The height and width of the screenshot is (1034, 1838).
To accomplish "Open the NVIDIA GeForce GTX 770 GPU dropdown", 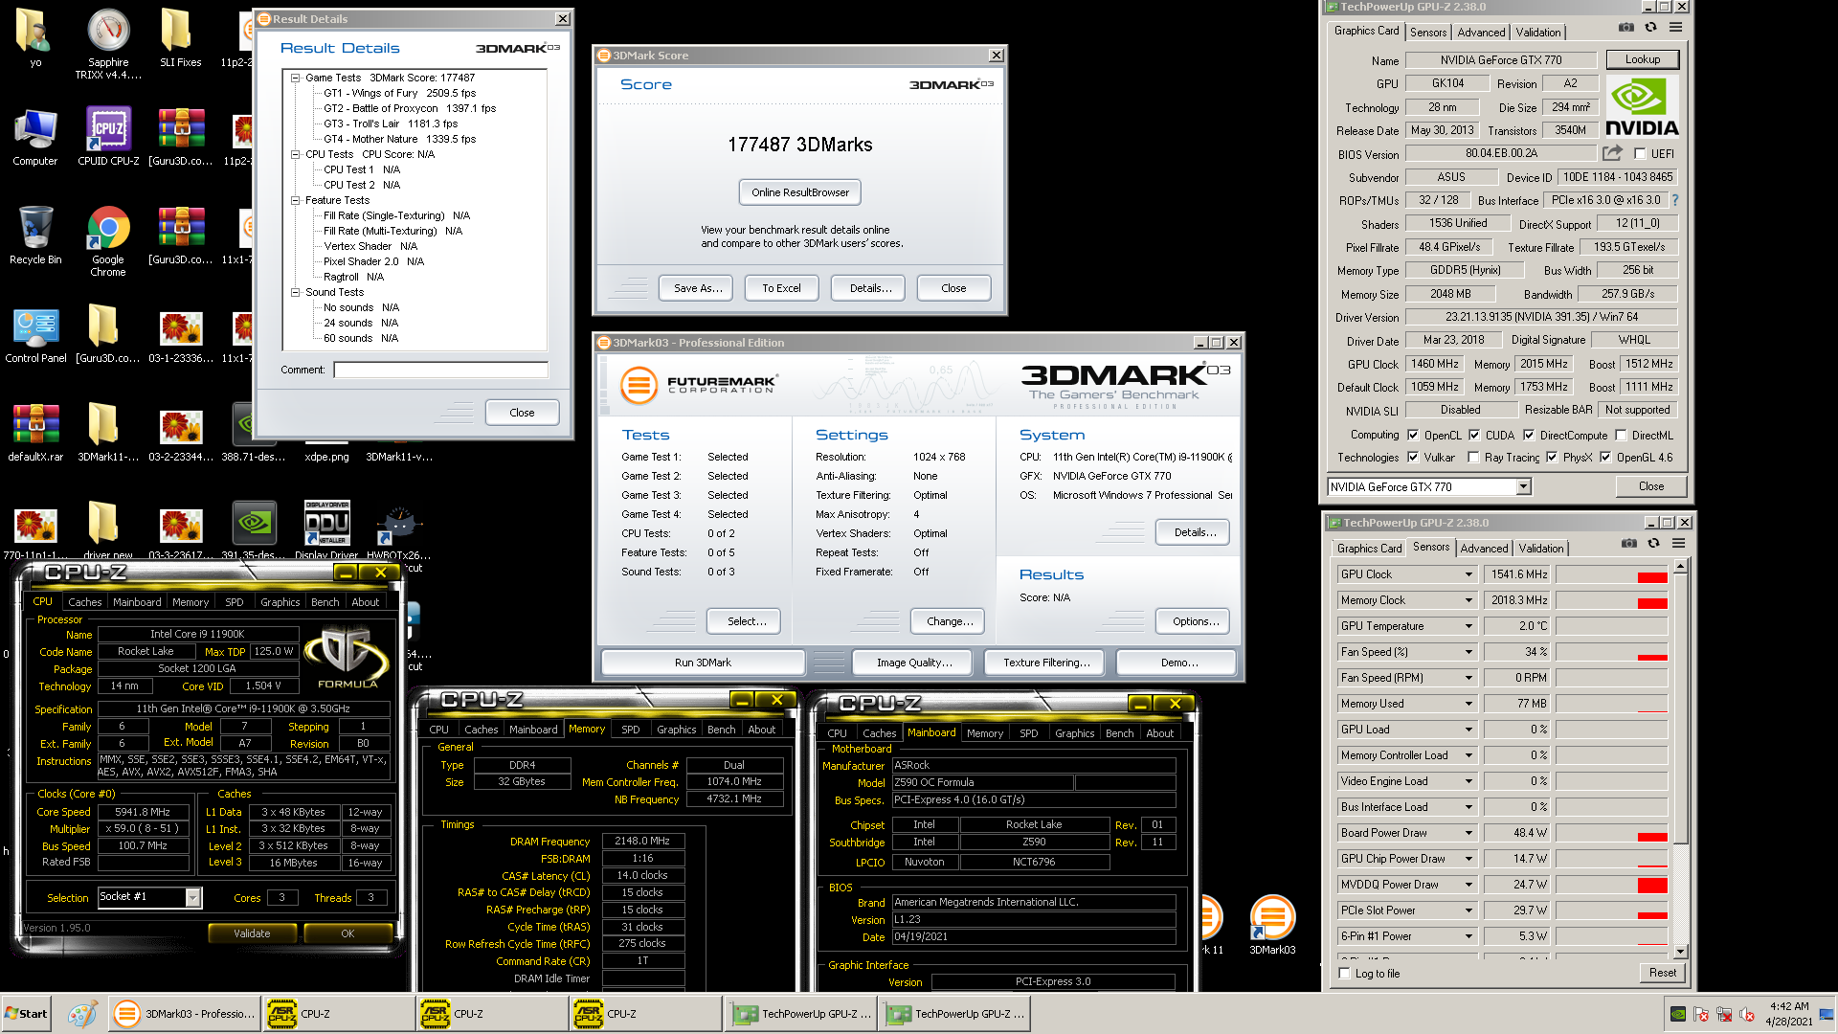I will (1523, 486).
